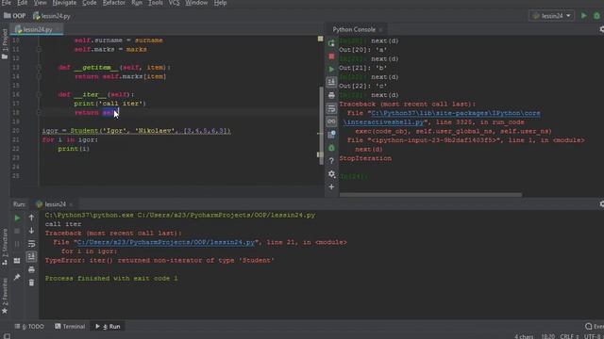Open the Navigate menu

coord(64,3)
